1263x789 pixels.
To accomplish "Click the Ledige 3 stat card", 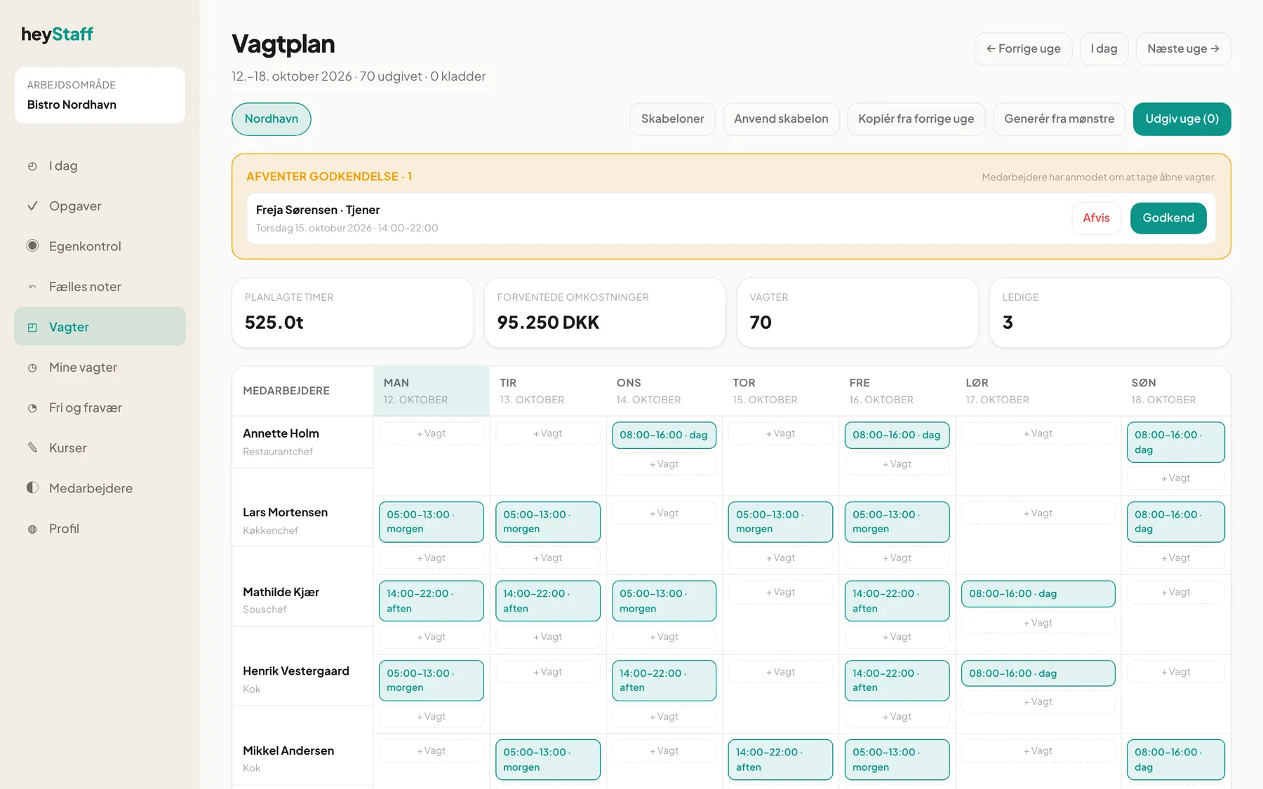I will 1110,313.
